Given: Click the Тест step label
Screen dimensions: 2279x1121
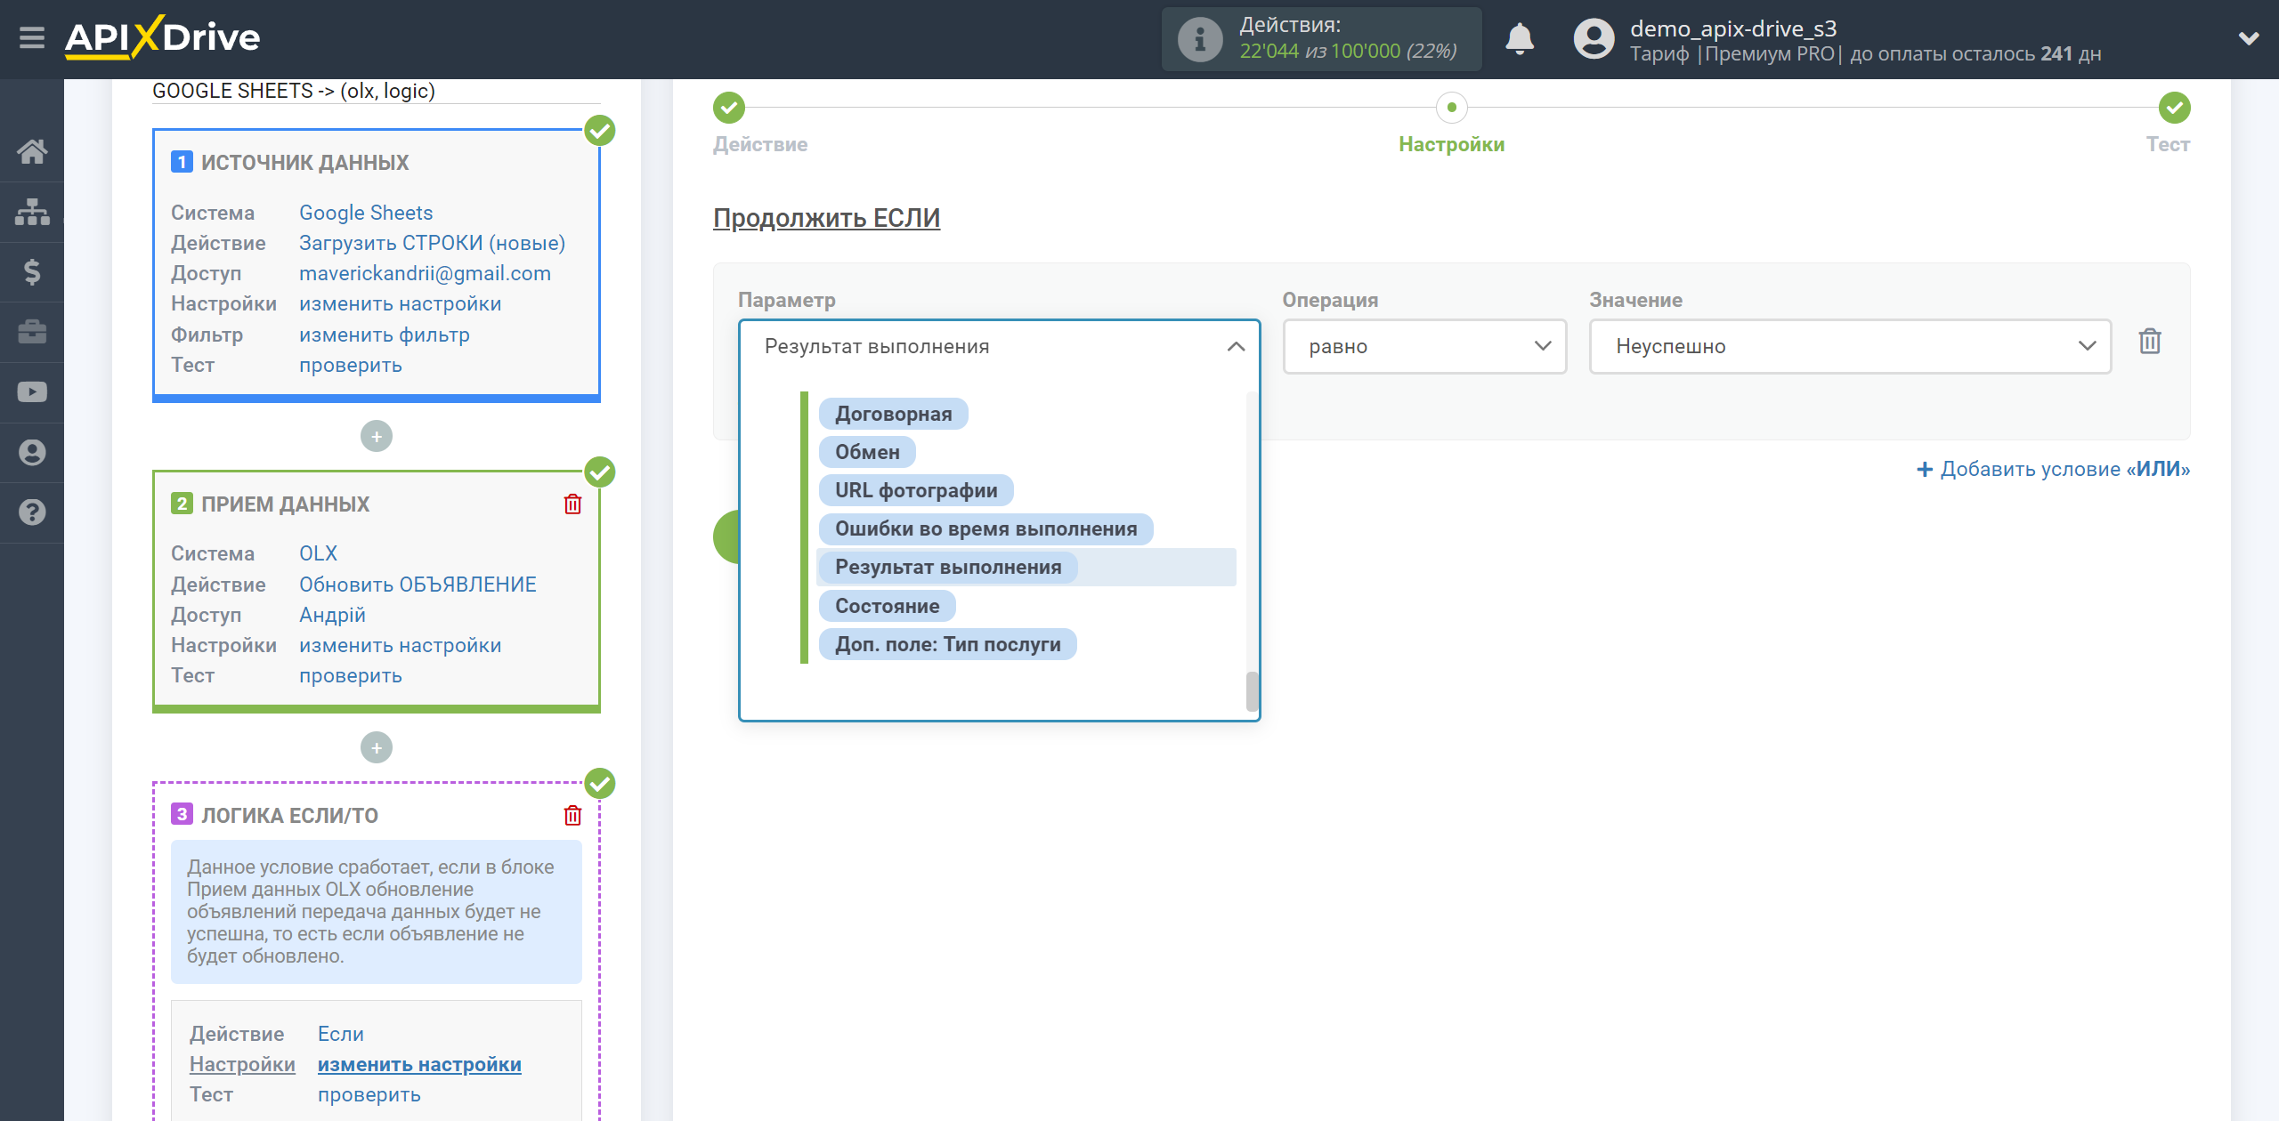Looking at the screenshot, I should point(2168,144).
